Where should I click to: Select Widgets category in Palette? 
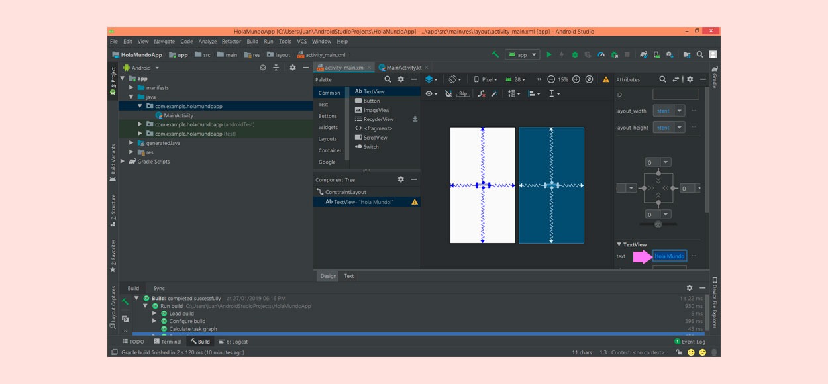tap(328, 127)
